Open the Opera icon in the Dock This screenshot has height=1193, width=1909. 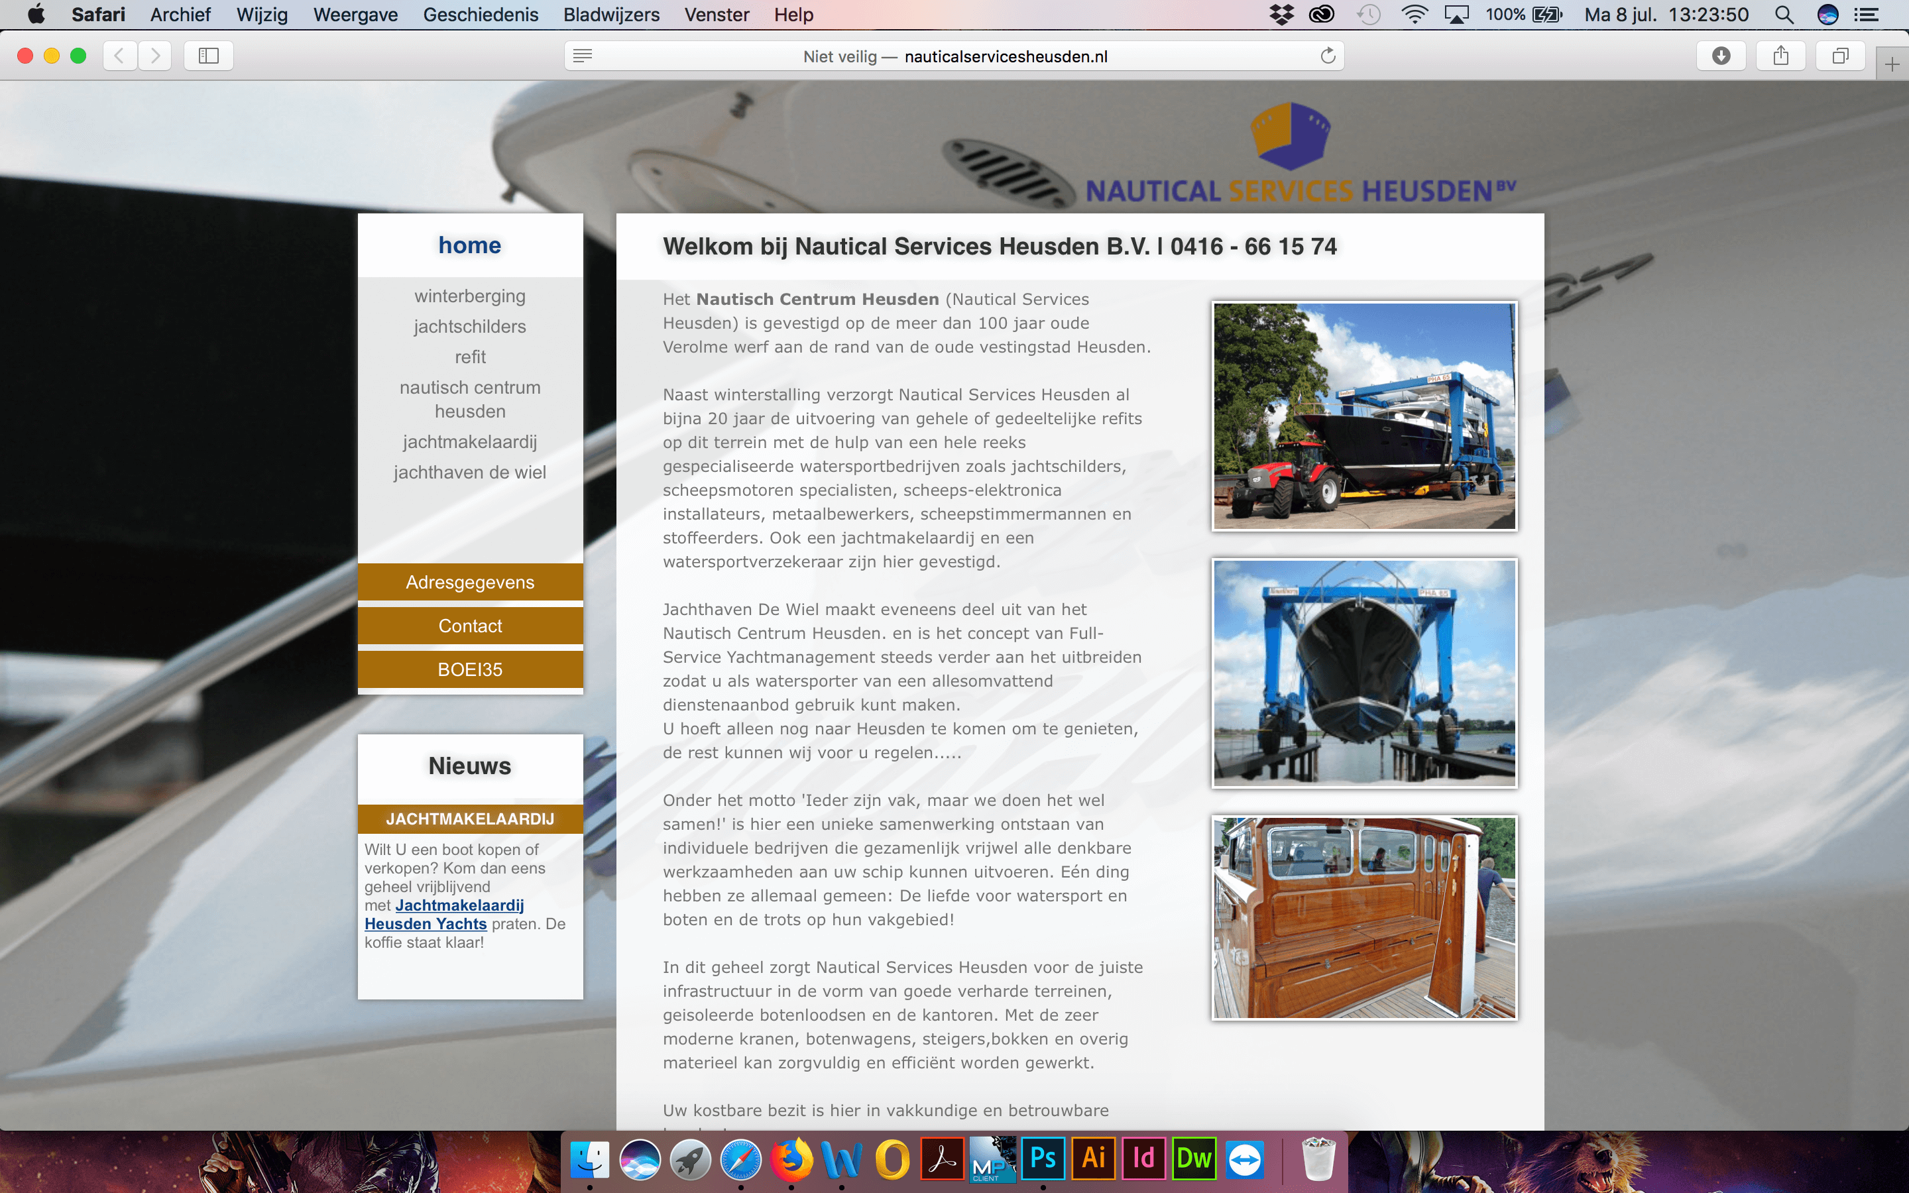point(892,1160)
